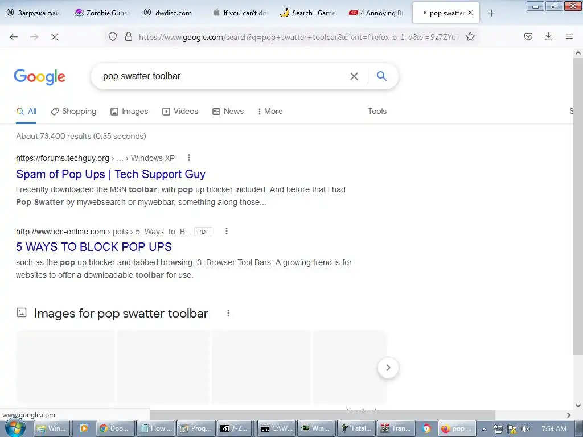
Task: Switch to Images results
Action: pyautogui.click(x=129, y=111)
